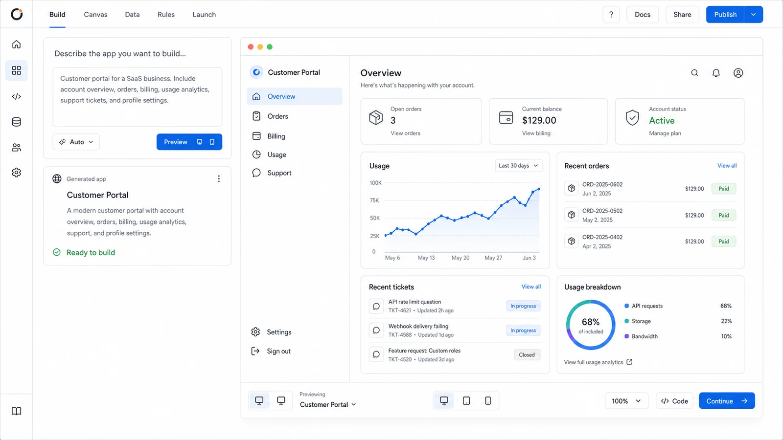Open the notifications bell icon

click(716, 73)
